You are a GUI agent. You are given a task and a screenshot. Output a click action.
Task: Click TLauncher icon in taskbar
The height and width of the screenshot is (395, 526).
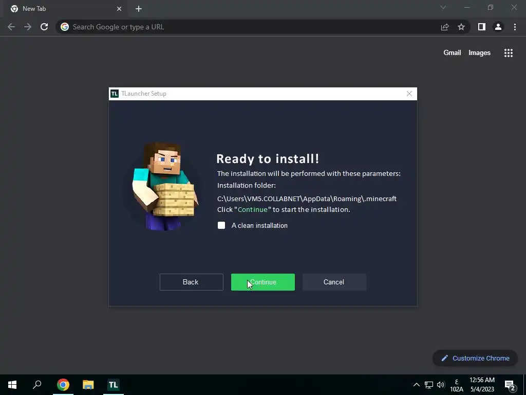114,385
